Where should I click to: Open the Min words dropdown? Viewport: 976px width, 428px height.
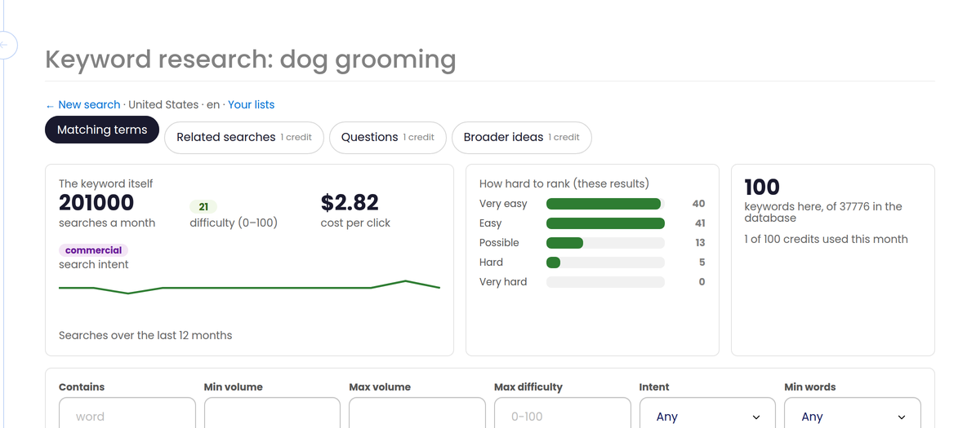pos(853,415)
